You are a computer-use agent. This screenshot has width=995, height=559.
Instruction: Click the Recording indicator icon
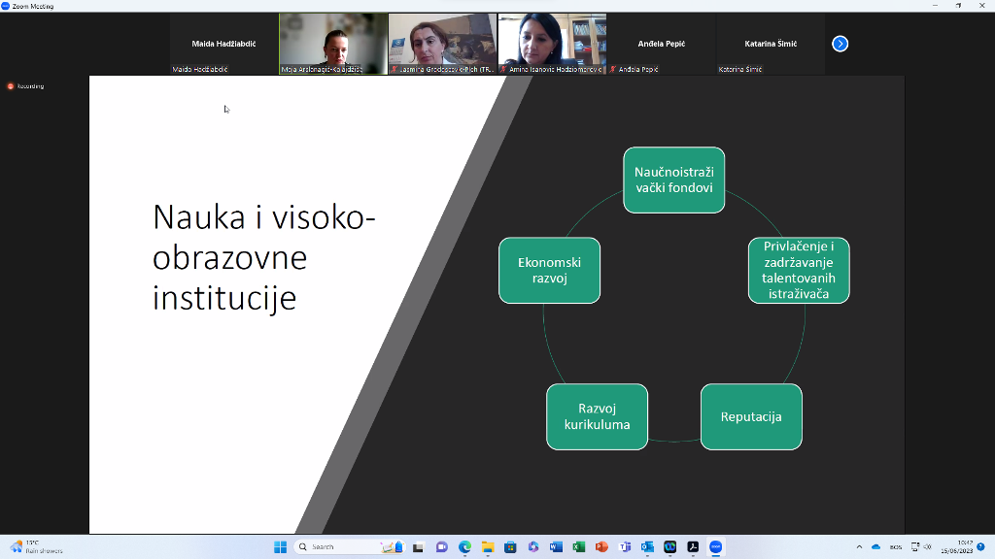pos(11,86)
